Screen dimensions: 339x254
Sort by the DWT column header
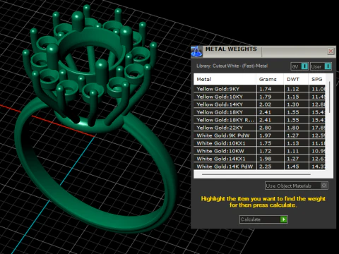point(296,79)
